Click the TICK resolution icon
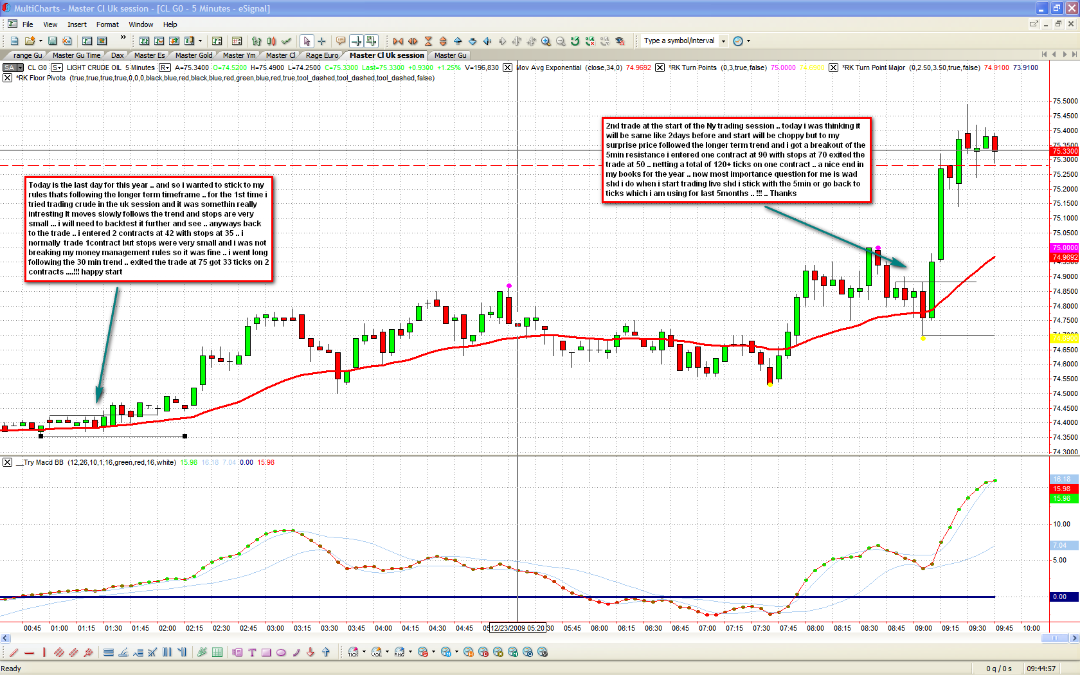 click(x=353, y=652)
